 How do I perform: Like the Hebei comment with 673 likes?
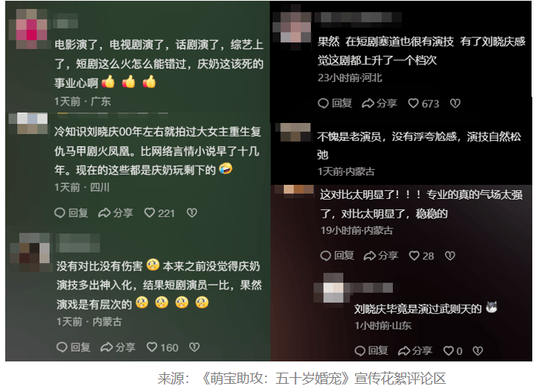click(x=423, y=104)
